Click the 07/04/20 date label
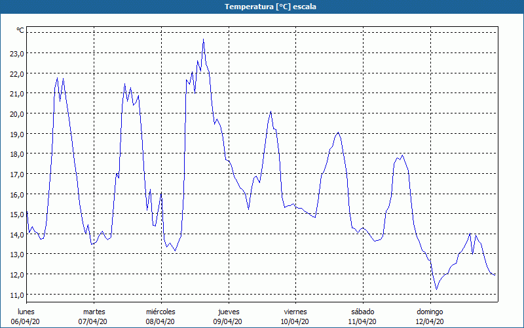 coord(93,321)
